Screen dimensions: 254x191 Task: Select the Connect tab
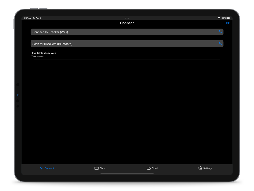click(47, 168)
